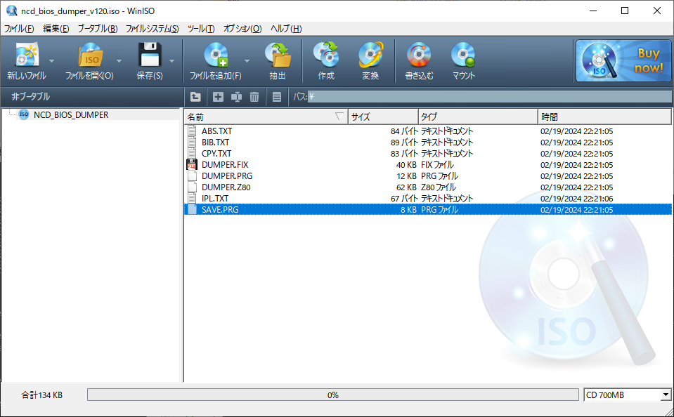This screenshot has width=674, height=417.
Task: Click the 抽出 extract icon
Action: 278,55
